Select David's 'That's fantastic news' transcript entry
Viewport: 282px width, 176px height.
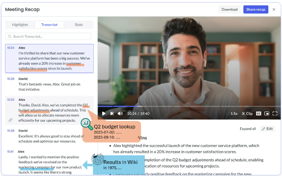(49, 84)
